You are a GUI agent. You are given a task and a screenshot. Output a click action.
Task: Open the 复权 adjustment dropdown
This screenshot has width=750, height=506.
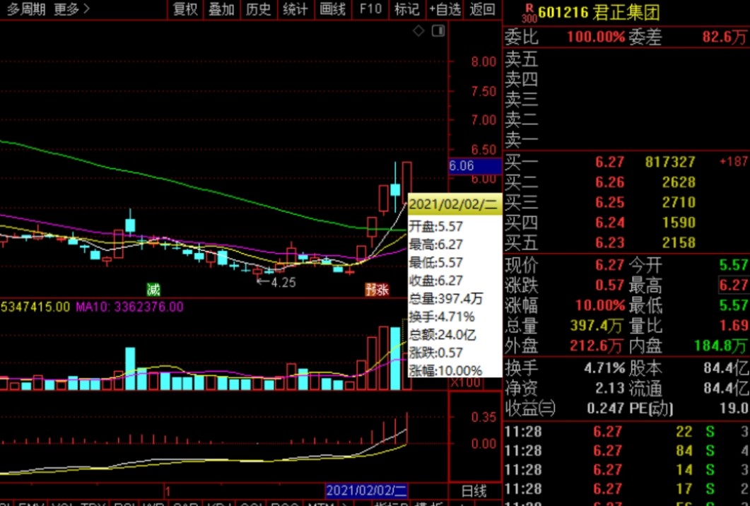point(185,9)
